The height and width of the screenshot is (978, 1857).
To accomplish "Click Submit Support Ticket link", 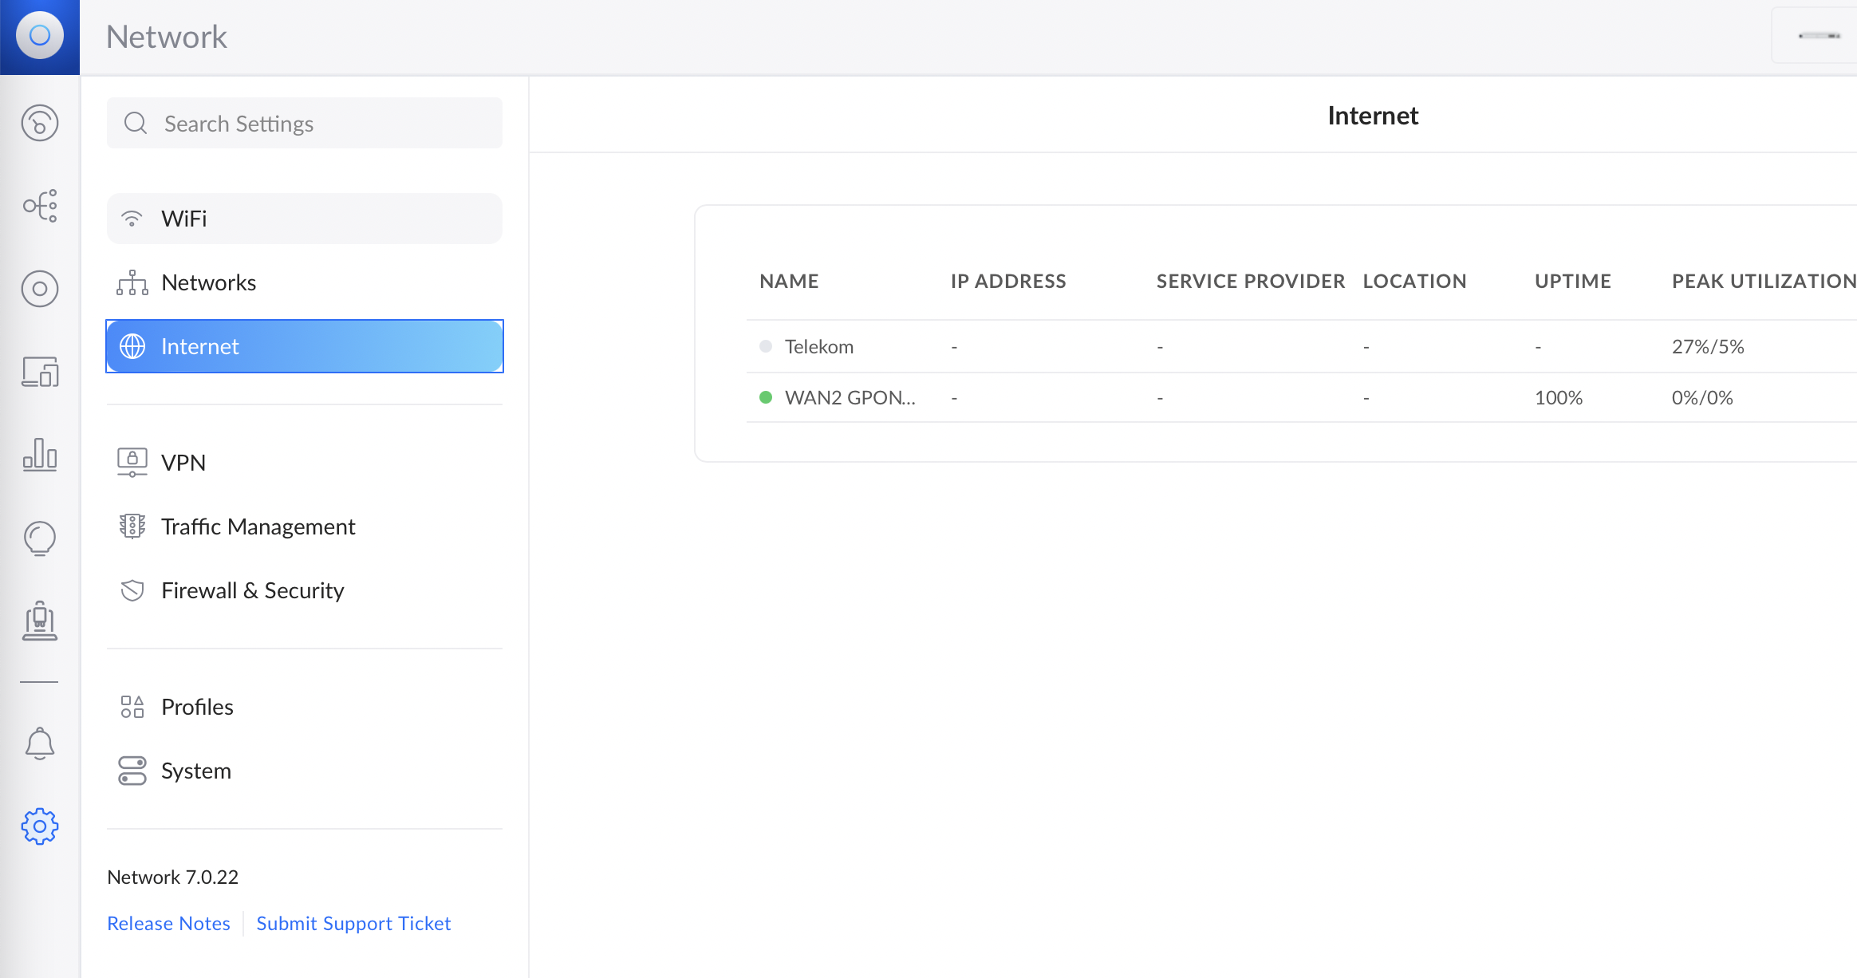I will point(353,923).
